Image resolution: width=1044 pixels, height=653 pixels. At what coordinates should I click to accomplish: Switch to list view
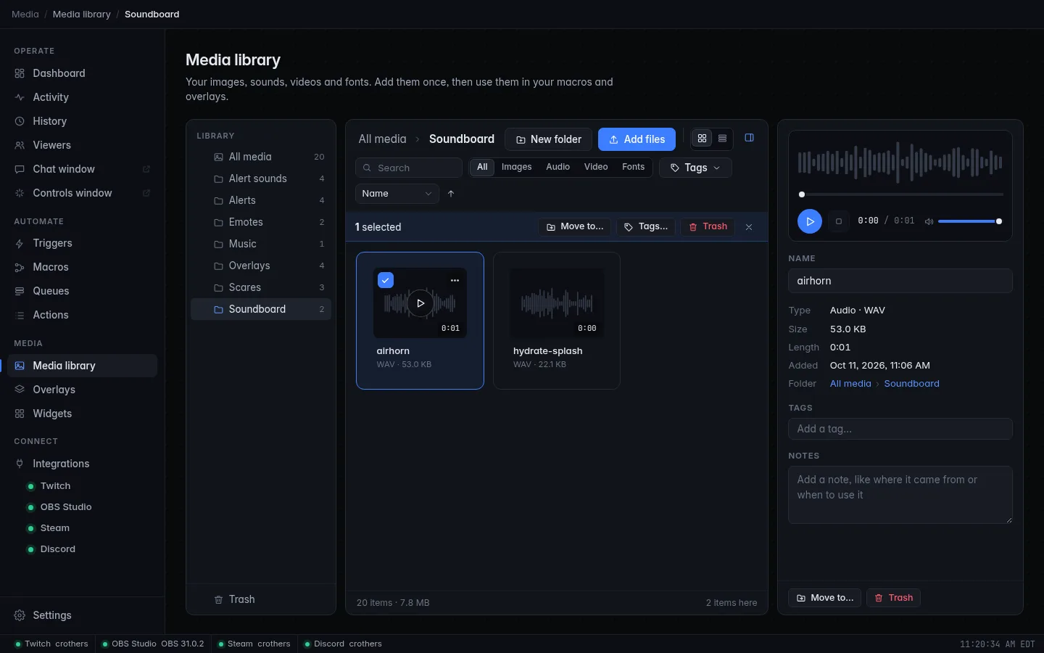(722, 139)
